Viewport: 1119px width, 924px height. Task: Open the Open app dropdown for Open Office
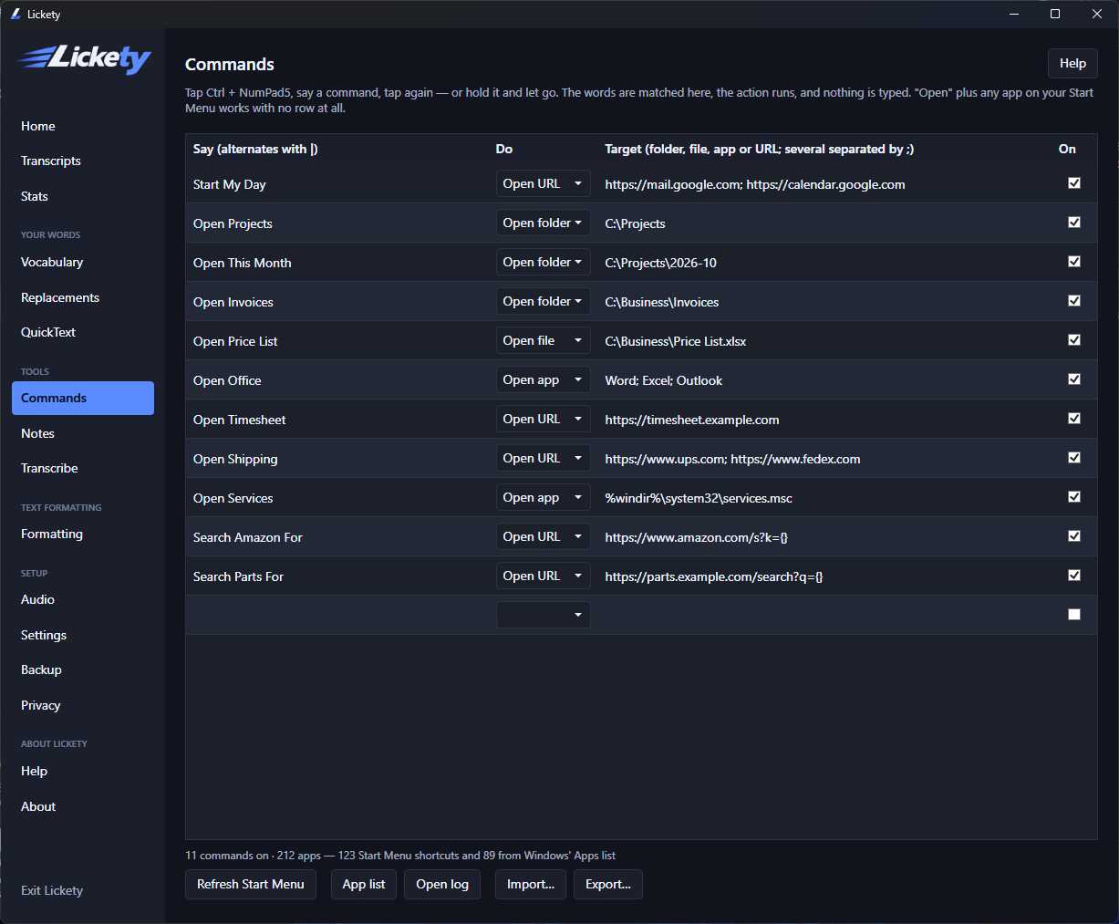(543, 379)
